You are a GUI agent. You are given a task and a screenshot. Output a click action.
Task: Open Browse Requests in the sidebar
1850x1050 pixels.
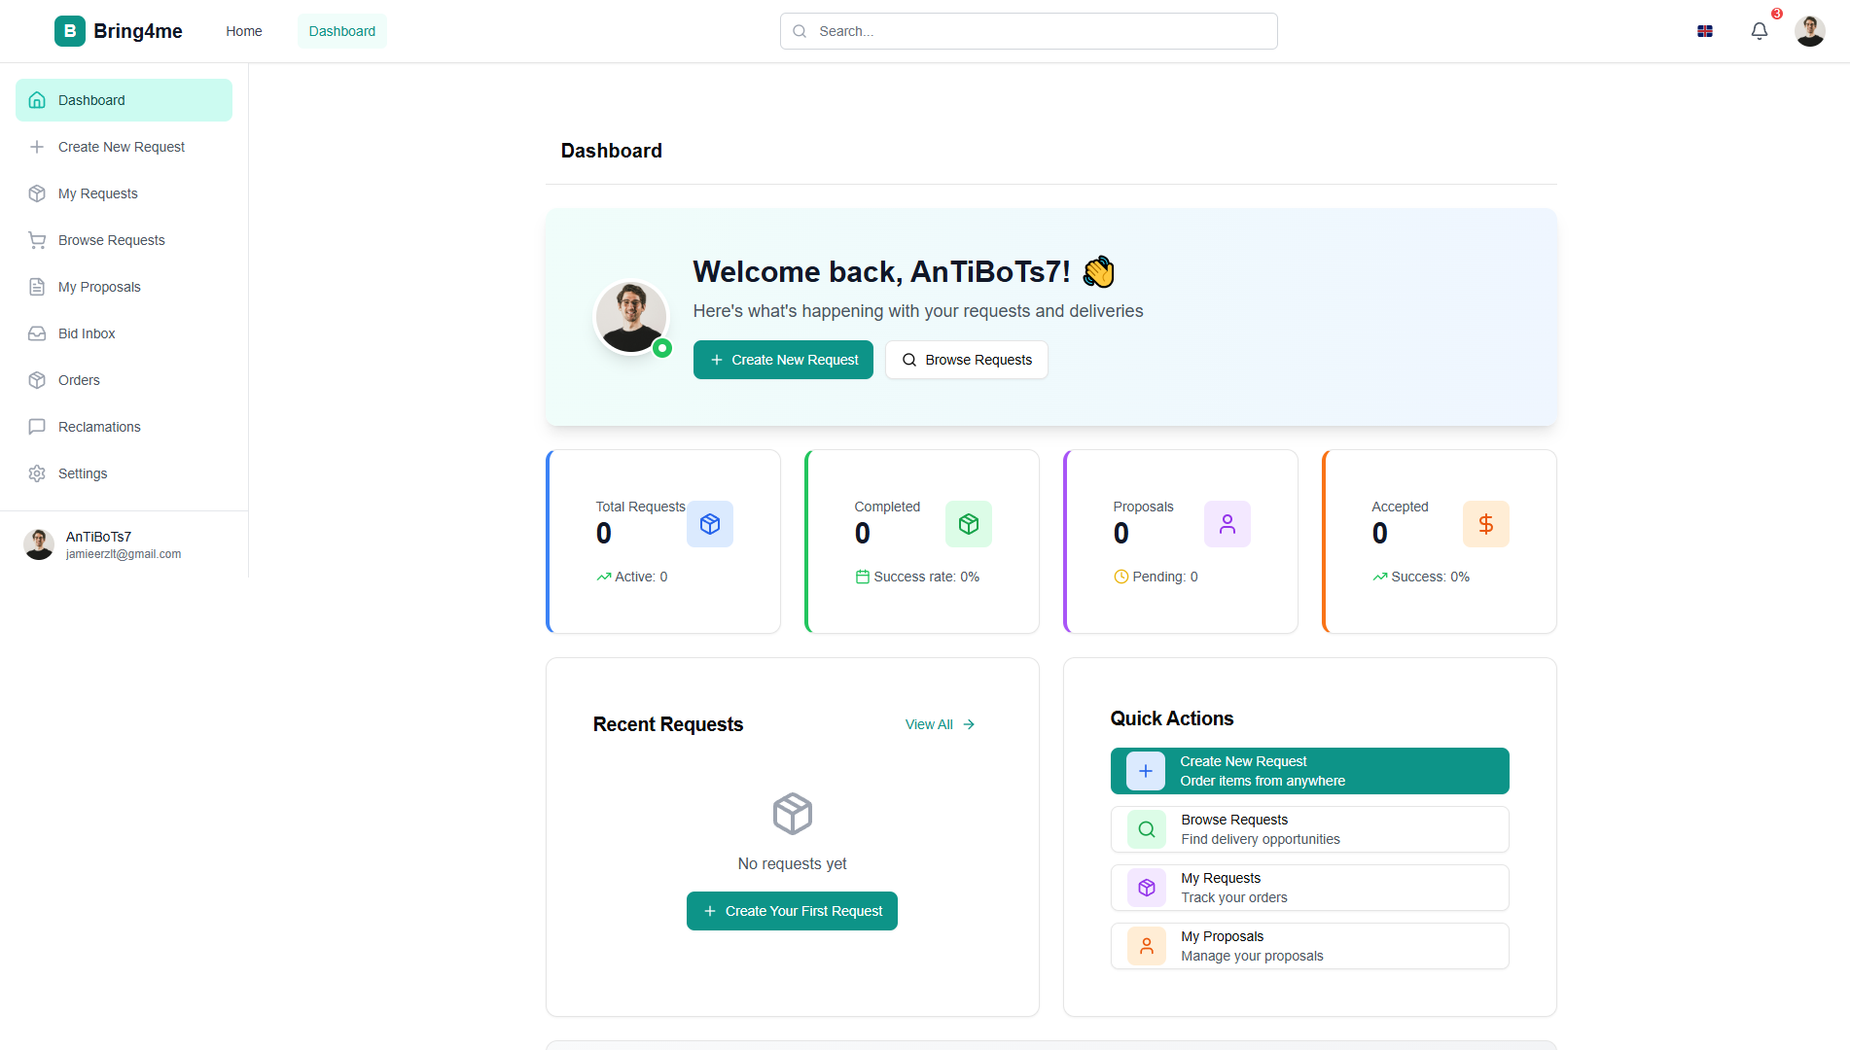(124, 240)
